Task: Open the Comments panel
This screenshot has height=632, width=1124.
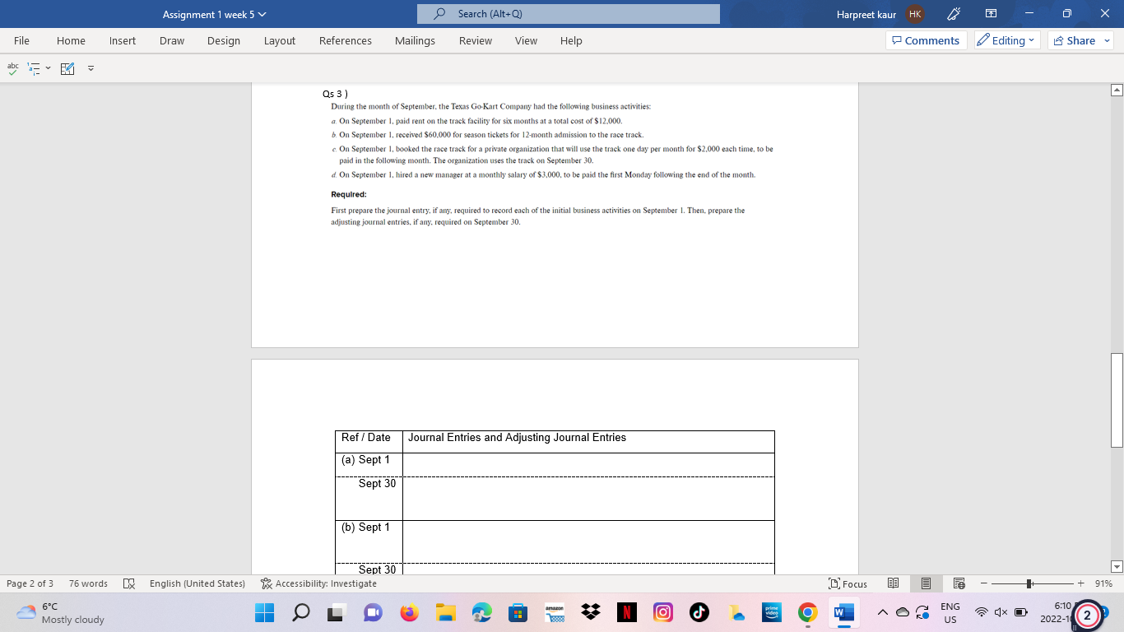Action: 926,39
